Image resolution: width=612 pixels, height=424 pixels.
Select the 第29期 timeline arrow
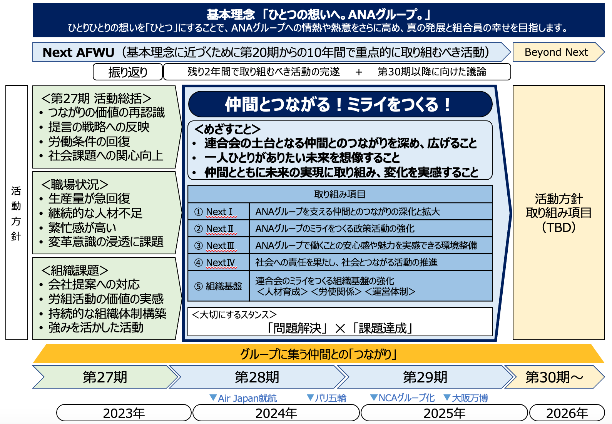click(425, 377)
